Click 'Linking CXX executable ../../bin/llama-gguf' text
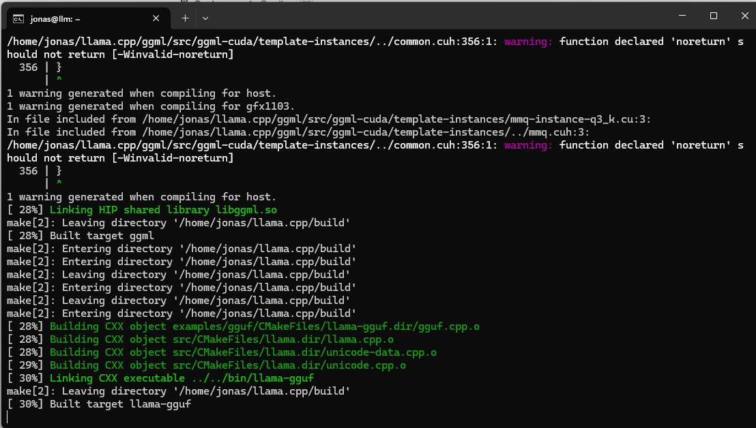756x428 pixels. pyautogui.click(x=181, y=378)
